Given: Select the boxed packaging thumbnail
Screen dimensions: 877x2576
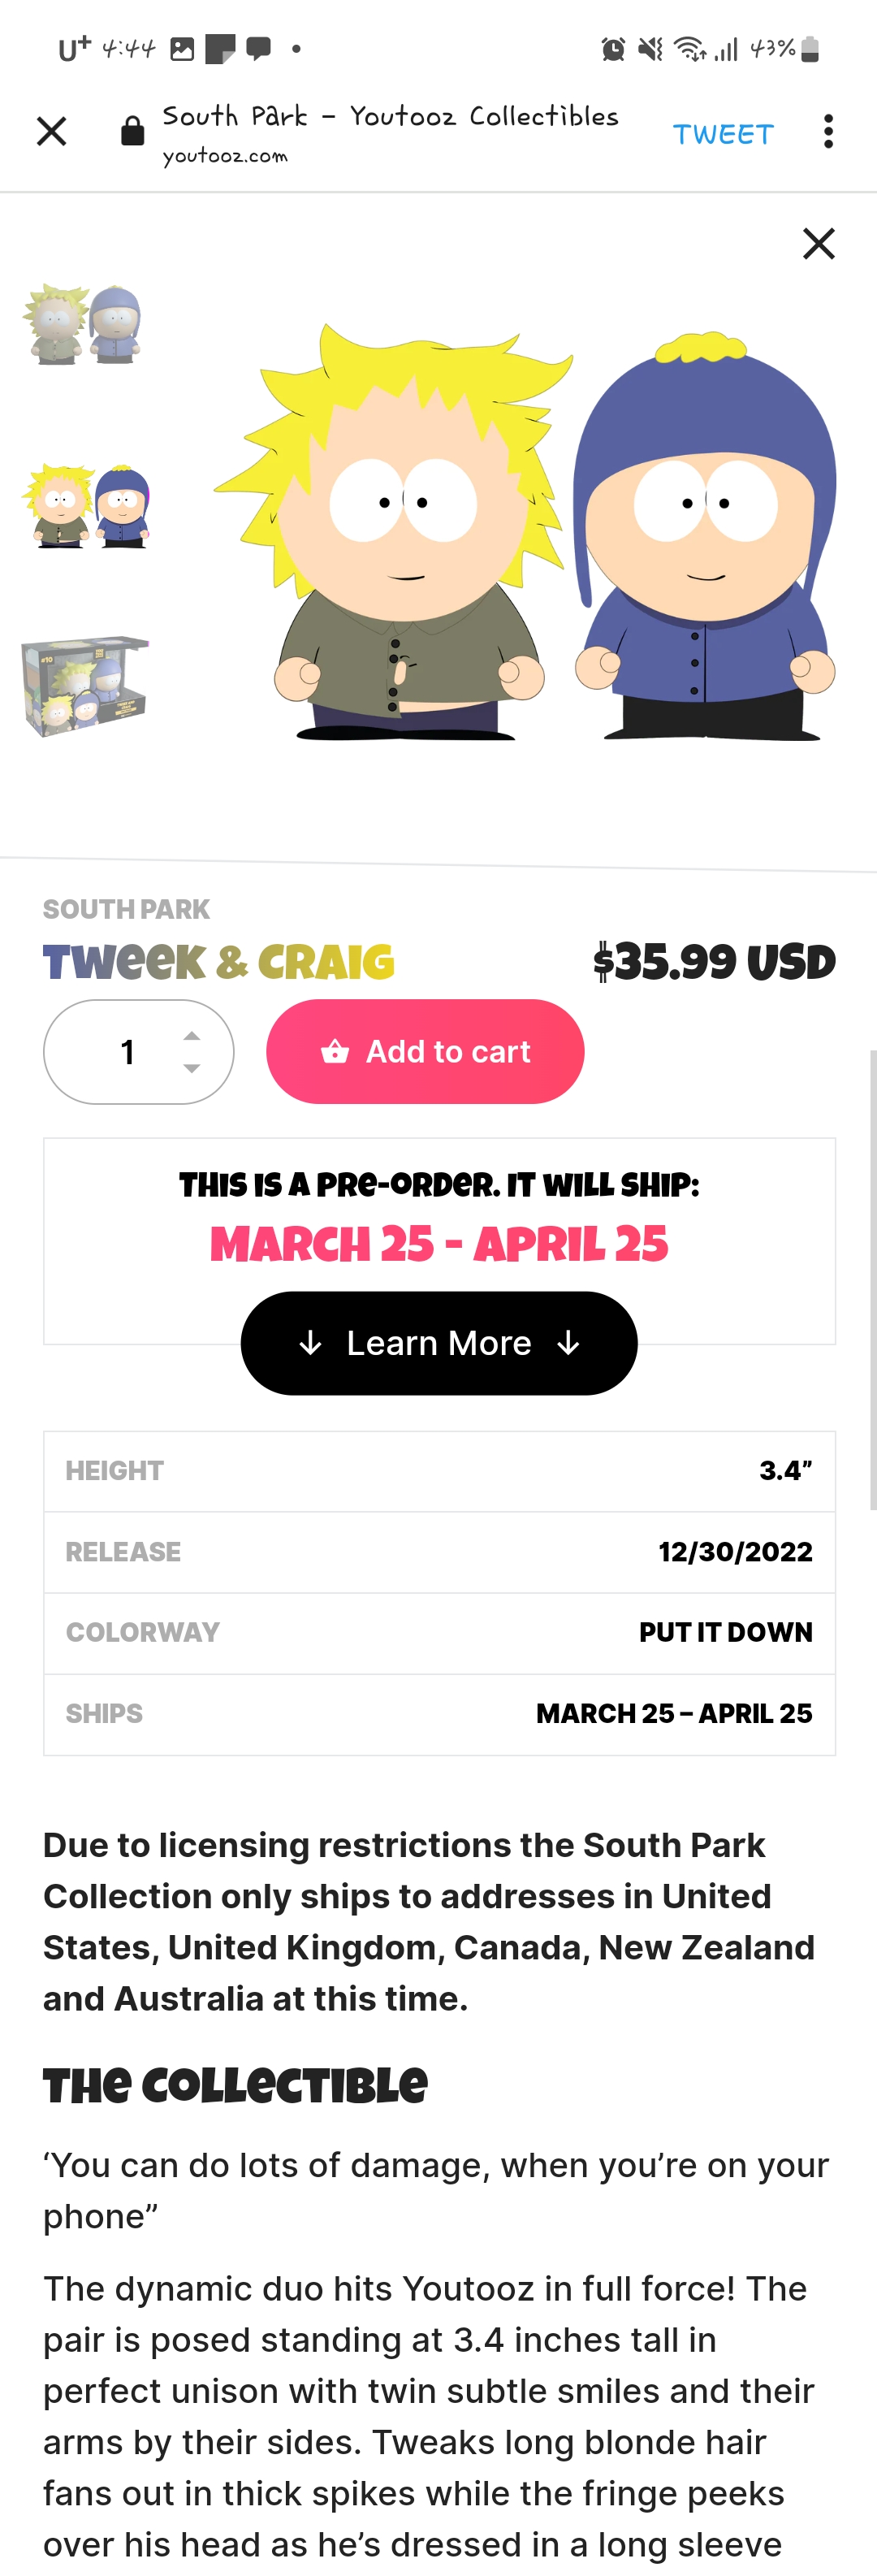Looking at the screenshot, I should pyautogui.click(x=85, y=686).
